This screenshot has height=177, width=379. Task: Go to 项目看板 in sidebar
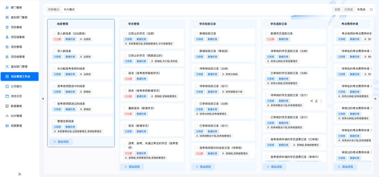19,27
